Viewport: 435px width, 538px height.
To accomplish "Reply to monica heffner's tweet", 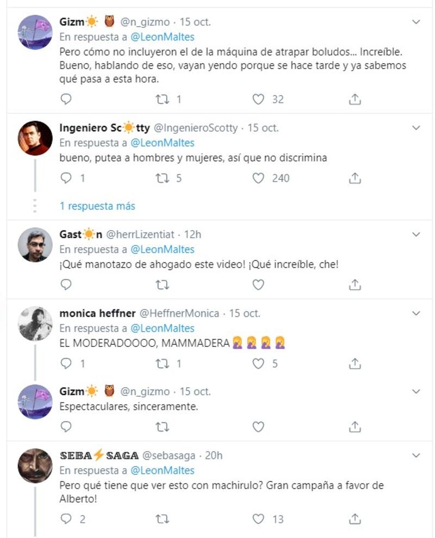I will (66, 363).
